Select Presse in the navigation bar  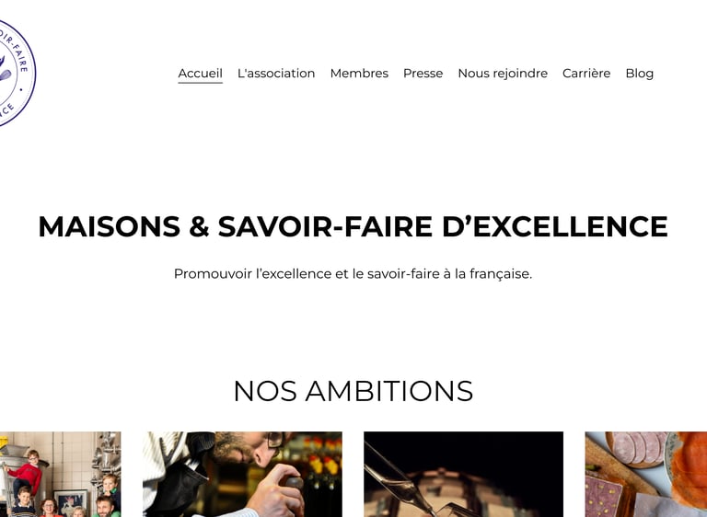click(423, 73)
